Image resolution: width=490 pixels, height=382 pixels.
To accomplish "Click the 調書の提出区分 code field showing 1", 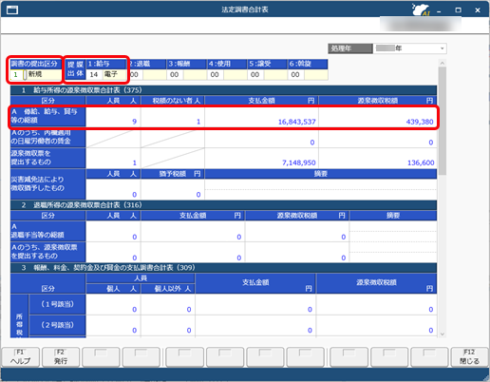I will click(16, 75).
